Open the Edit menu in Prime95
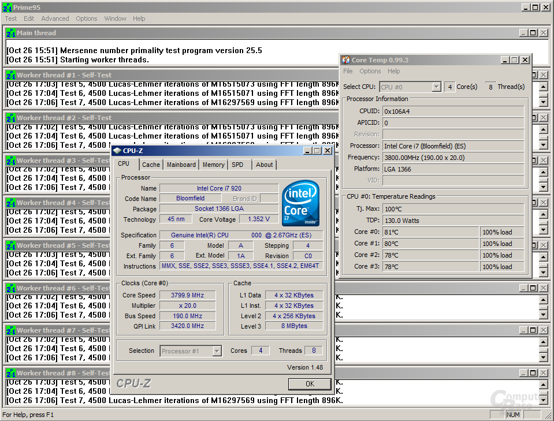Image resolution: width=554 pixels, height=421 pixels. click(x=29, y=18)
